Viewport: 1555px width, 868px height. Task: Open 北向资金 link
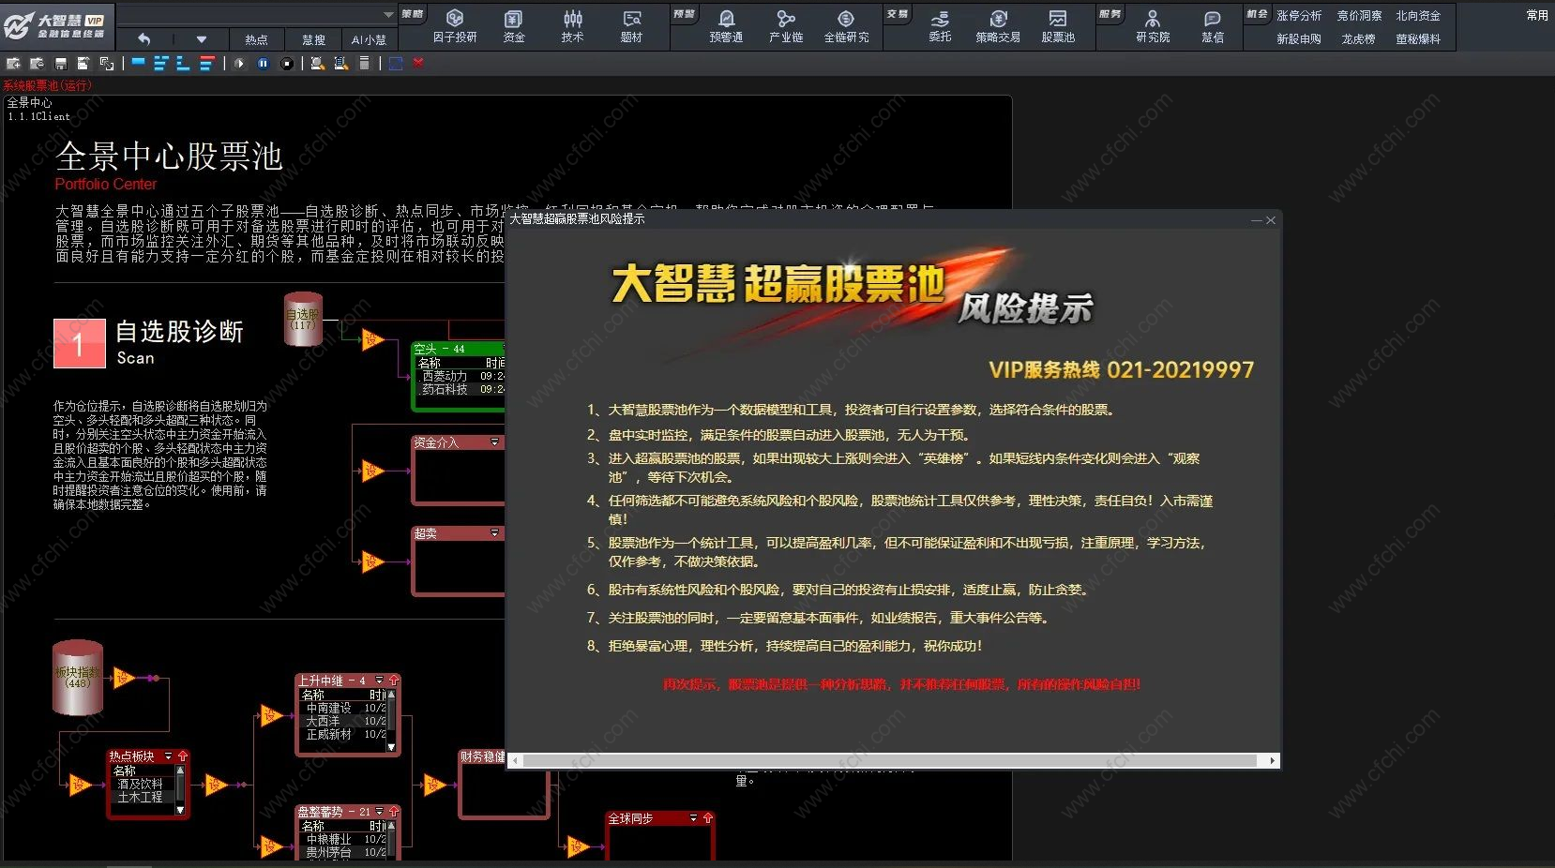click(1418, 16)
